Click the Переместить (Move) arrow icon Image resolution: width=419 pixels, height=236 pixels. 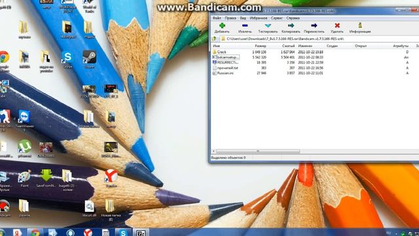[314, 26]
